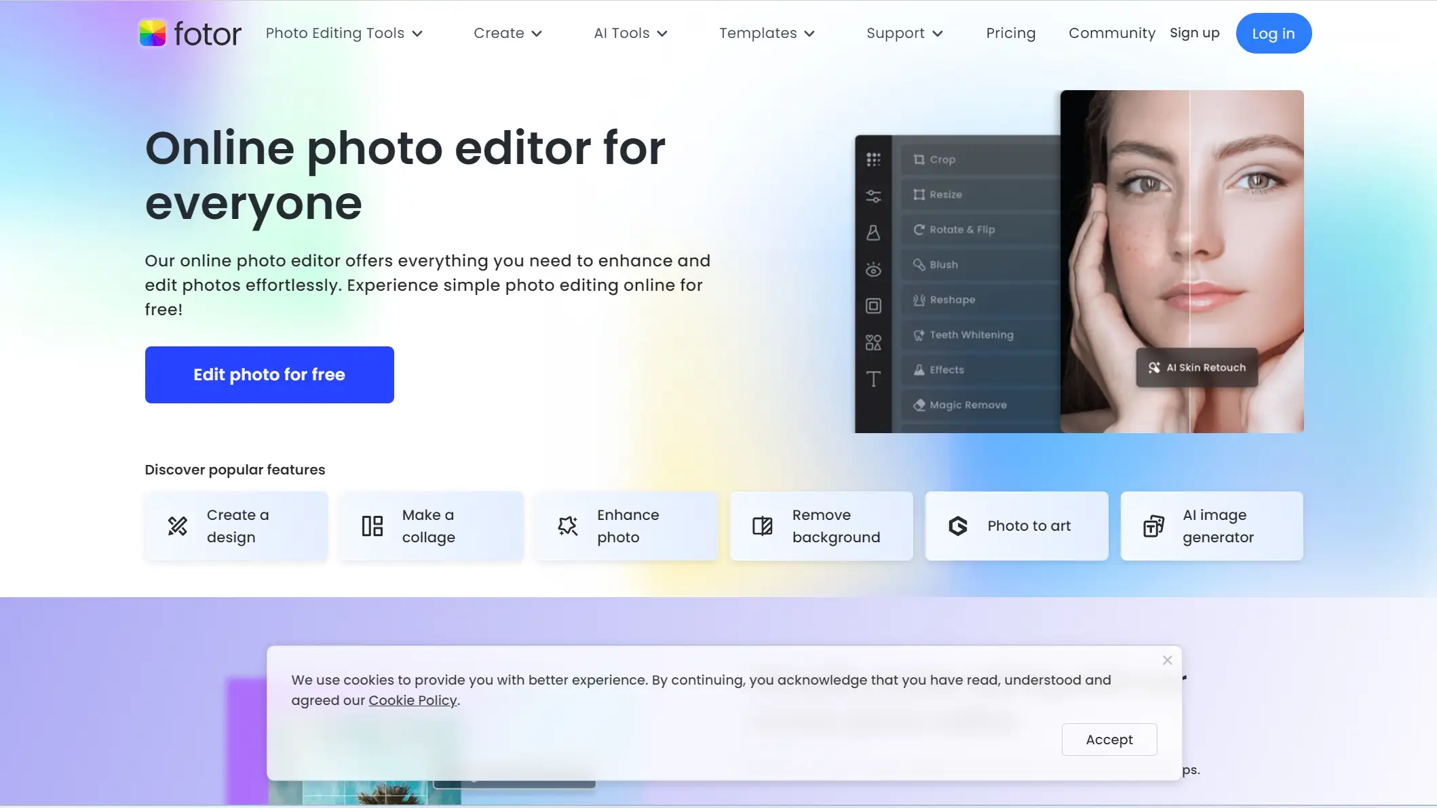Expand the AI Tools chevron
This screenshot has width=1437, height=808.
click(x=662, y=34)
